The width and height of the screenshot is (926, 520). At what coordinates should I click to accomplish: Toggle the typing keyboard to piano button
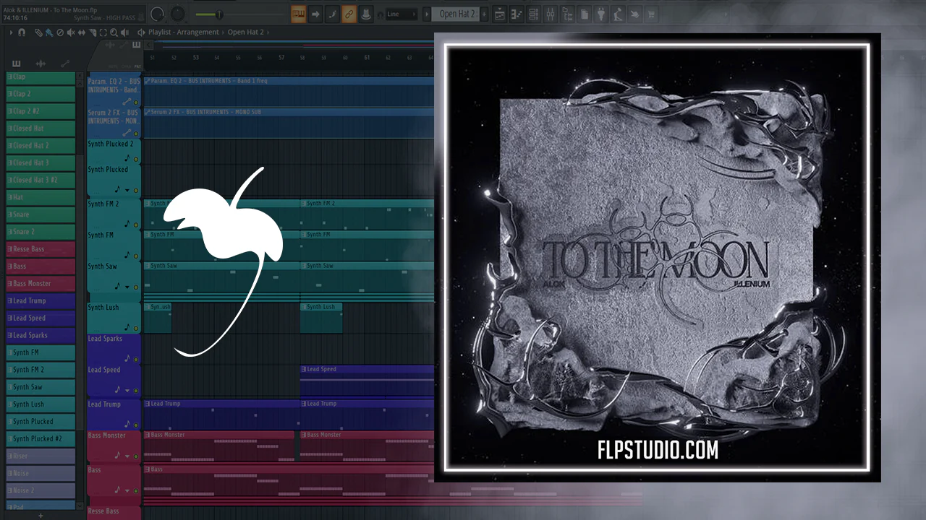(298, 14)
